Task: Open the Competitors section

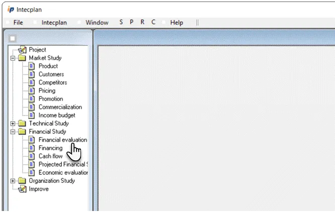Action: [x=53, y=82]
